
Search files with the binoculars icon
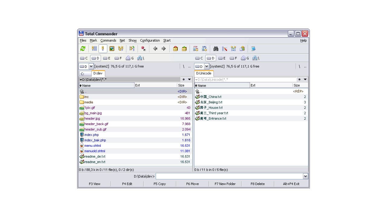coord(216,49)
